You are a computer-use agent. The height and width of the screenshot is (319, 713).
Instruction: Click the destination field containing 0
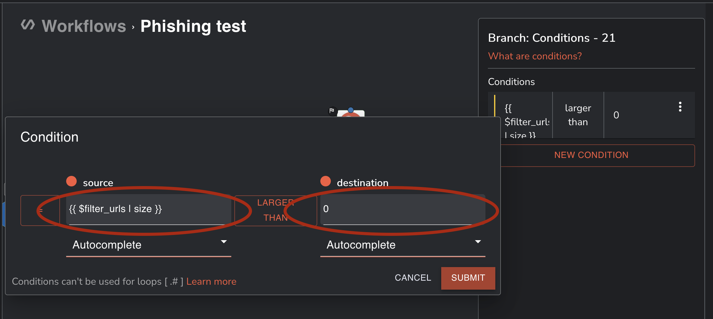403,209
